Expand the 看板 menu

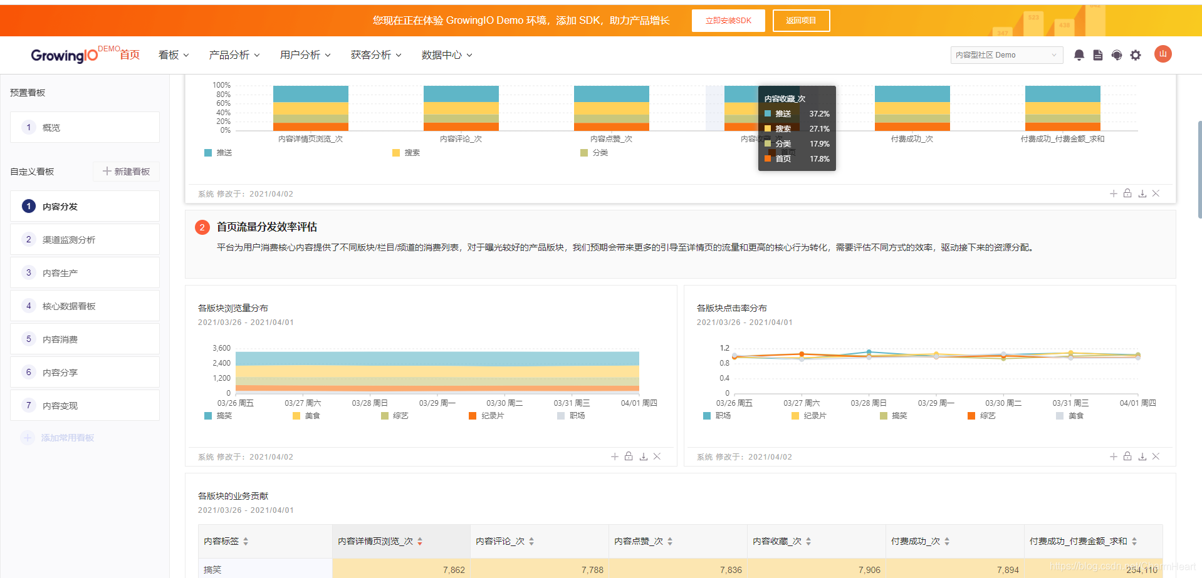[x=174, y=55]
